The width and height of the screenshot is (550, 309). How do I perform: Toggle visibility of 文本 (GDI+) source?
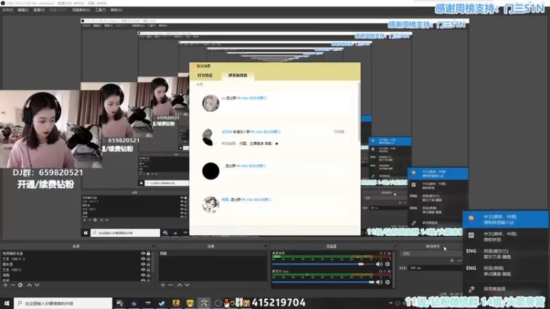[x=143, y=270]
